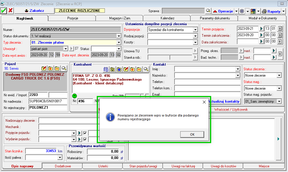Click the blue info icon in Kontrahent panel
The width and height of the screenshot is (288, 172).
point(119,69)
